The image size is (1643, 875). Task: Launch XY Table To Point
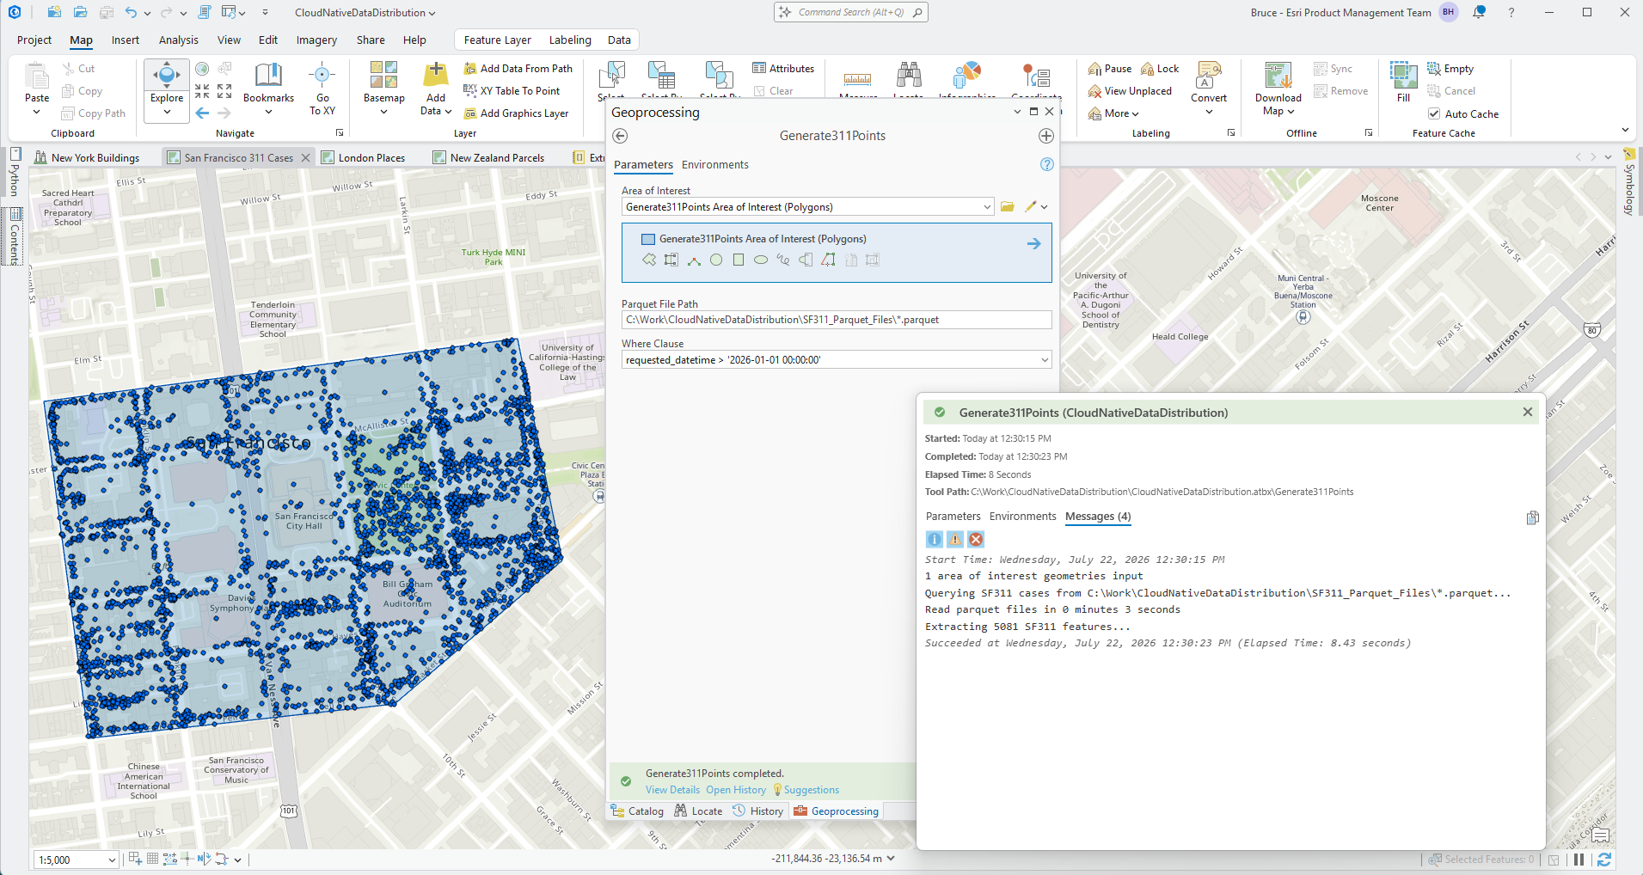512,91
